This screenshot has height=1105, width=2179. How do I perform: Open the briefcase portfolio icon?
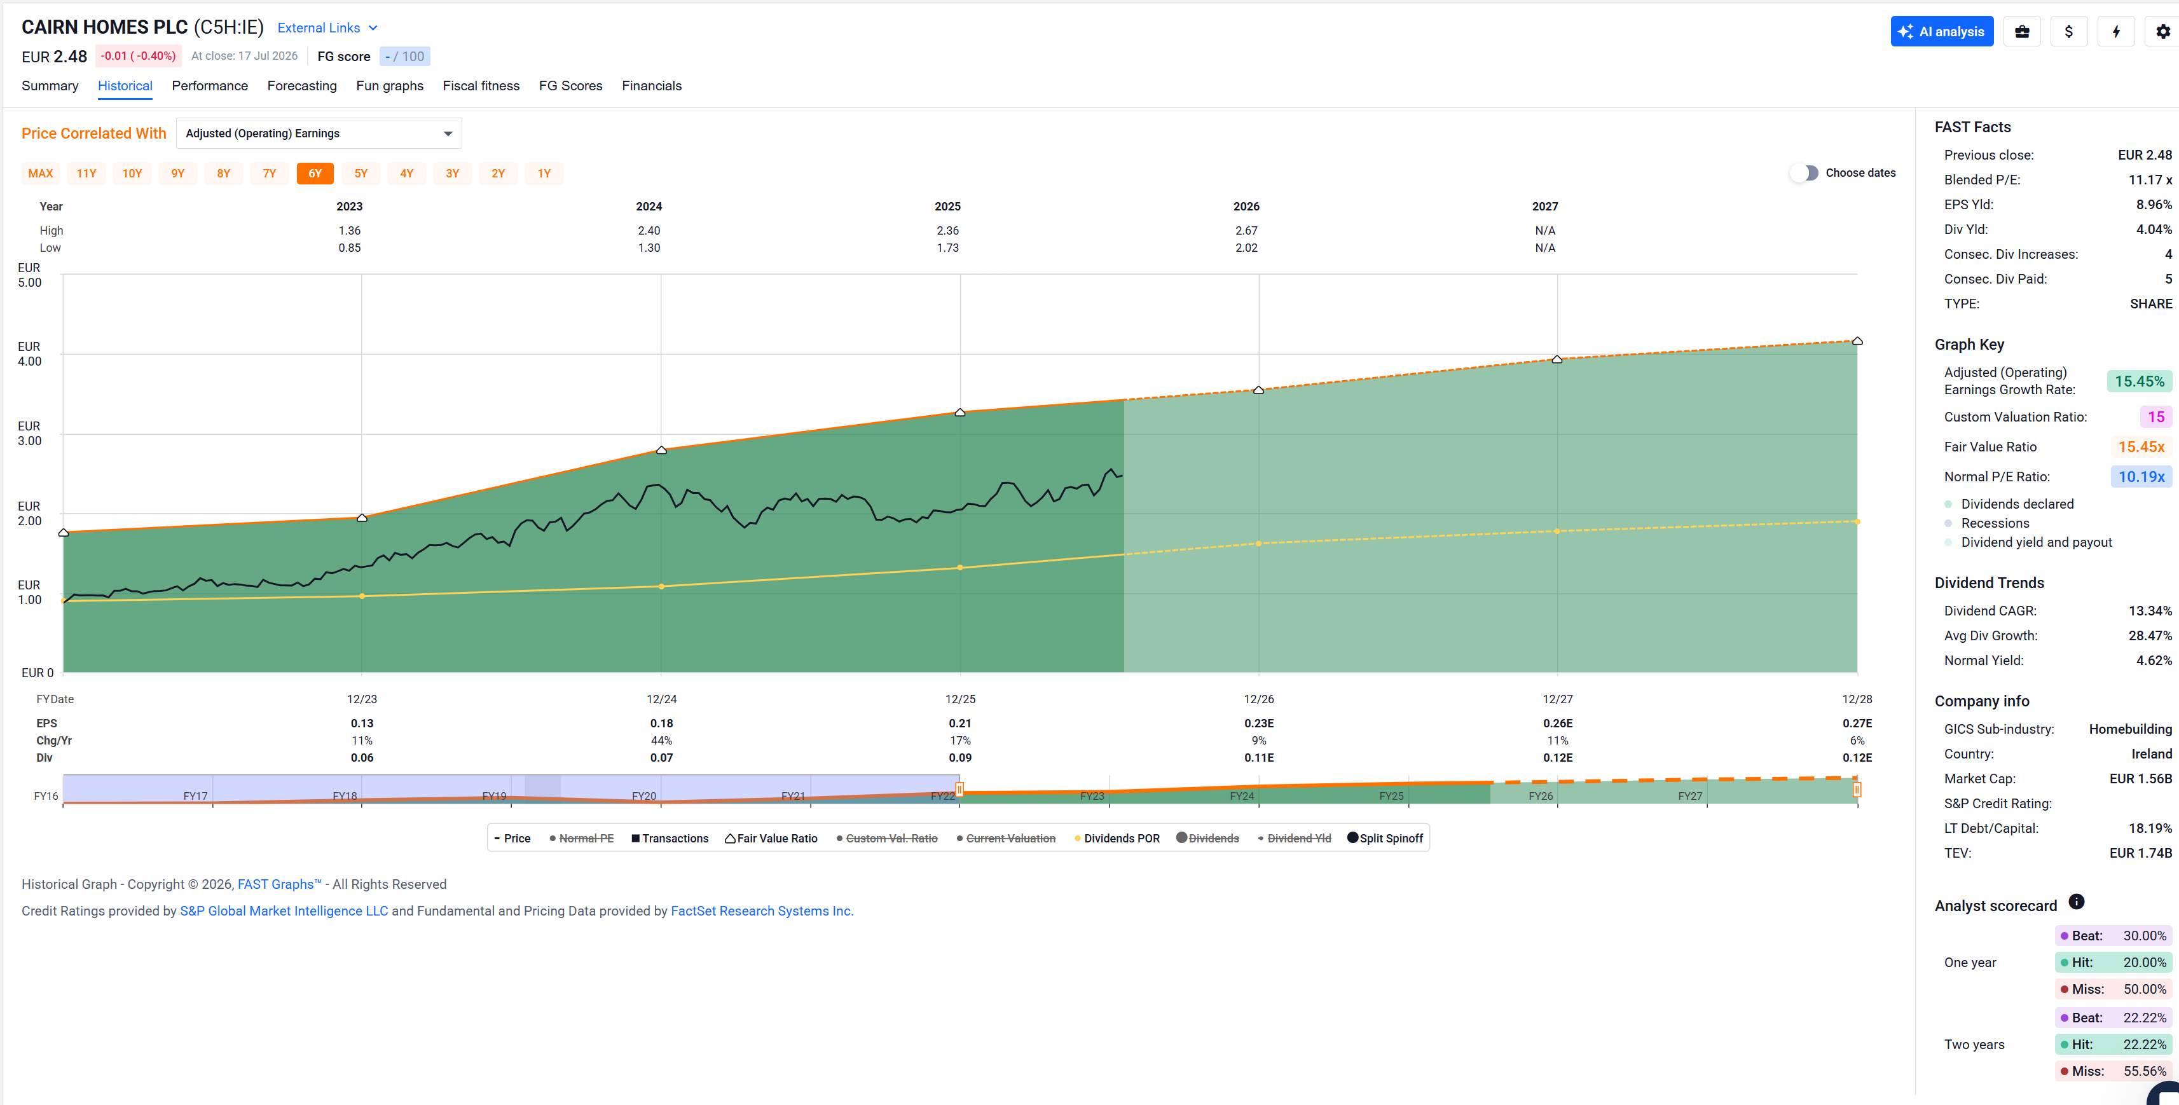[x=2022, y=31]
